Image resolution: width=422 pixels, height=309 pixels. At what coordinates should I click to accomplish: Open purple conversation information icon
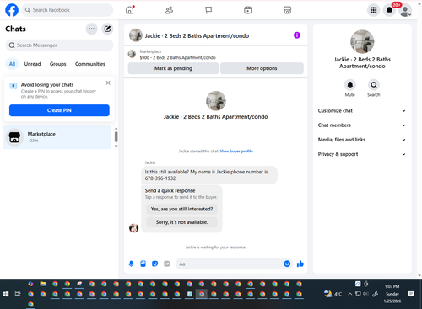297,35
